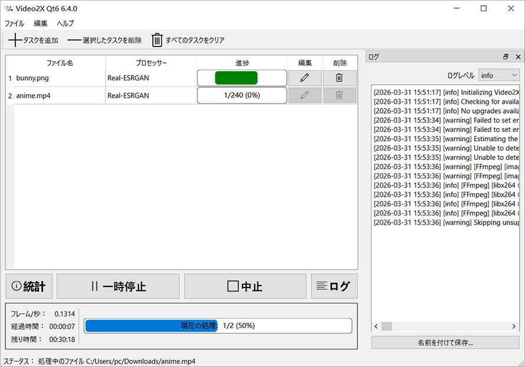Edit bunny.png settings with its pencil icon

click(x=304, y=78)
